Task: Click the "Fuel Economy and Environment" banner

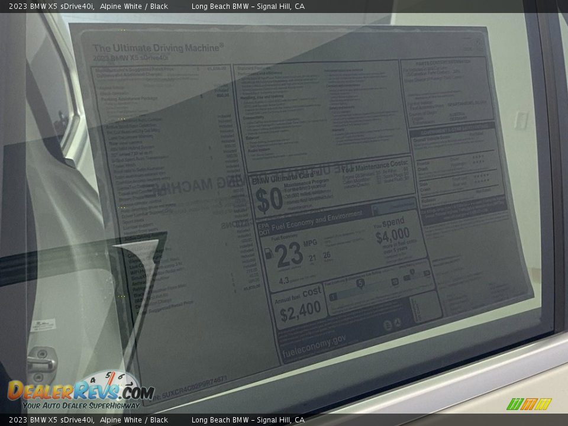Action: point(317,220)
